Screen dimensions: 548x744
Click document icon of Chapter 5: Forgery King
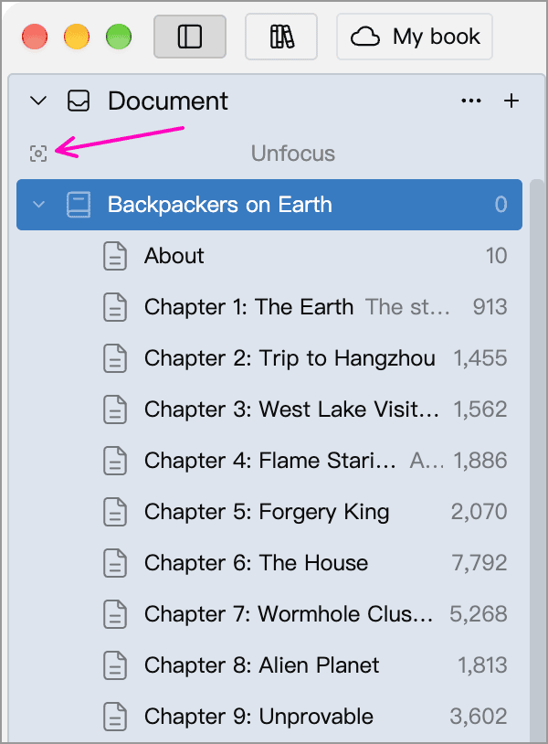click(x=115, y=512)
